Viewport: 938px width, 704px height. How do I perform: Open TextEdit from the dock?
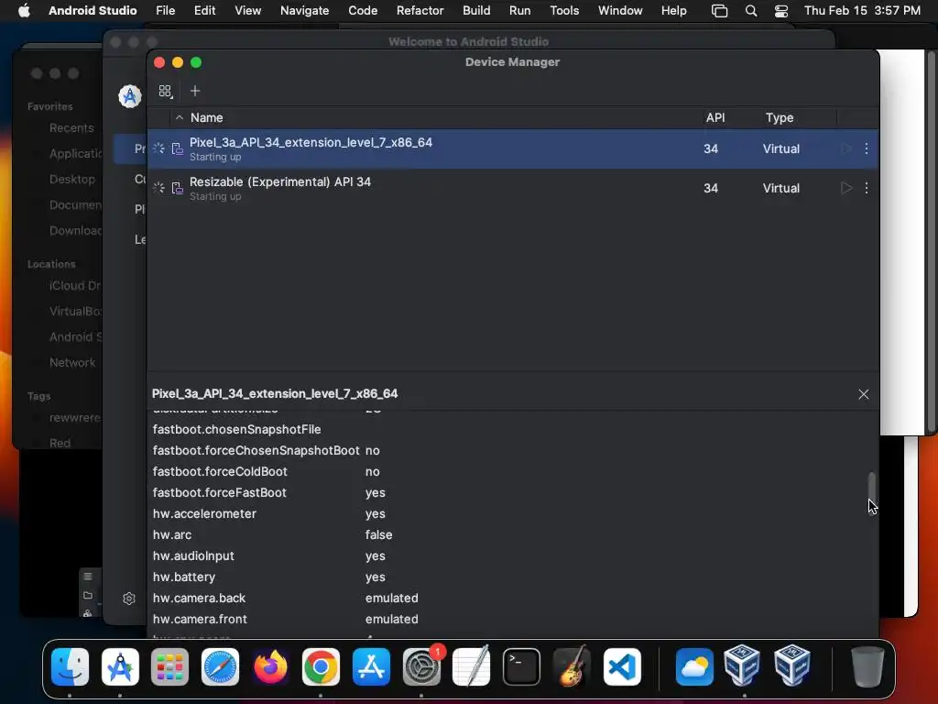click(472, 667)
